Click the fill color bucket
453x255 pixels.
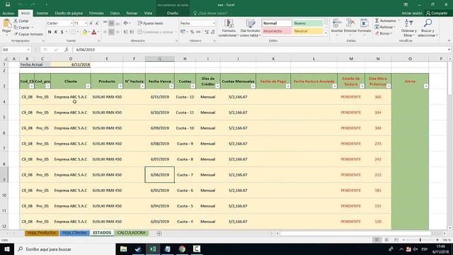tap(85, 32)
